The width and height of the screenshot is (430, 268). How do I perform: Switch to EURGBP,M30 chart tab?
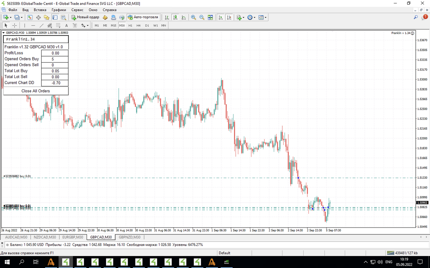[x=73, y=237]
